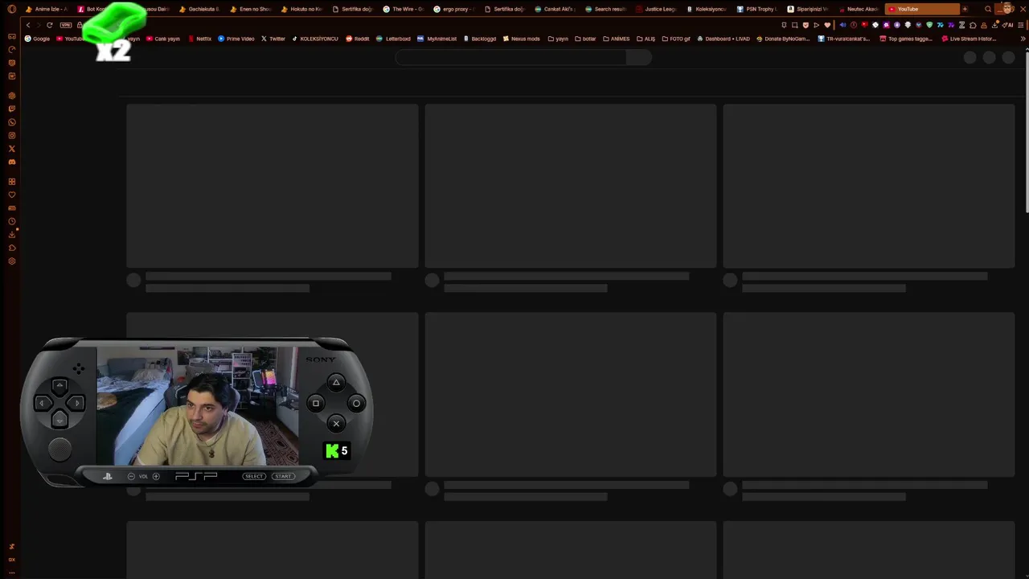Open the Letterboxd bookmark
The image size is (1029, 579).
click(x=393, y=39)
